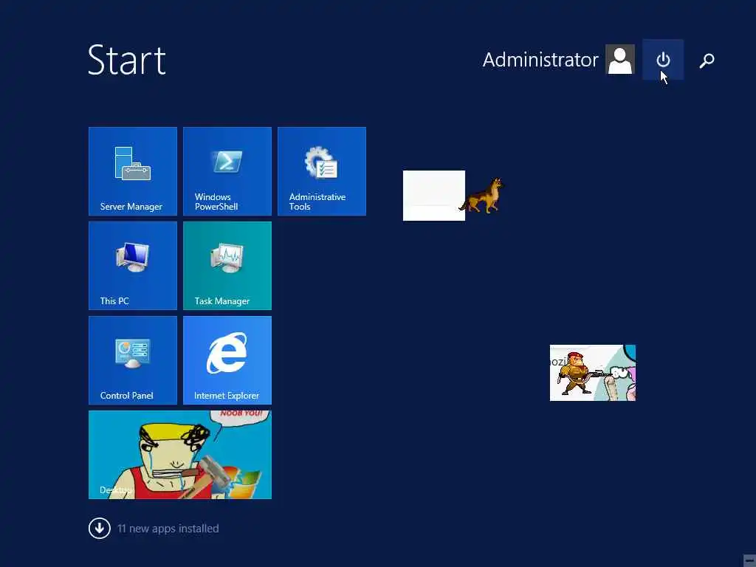Launch the Task Manager tile
The width and height of the screenshot is (756, 567).
click(x=227, y=266)
